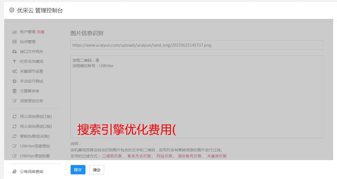337x179 pixels.
Task: Click the 优采云 管理控制台 title
Action: [40, 10]
